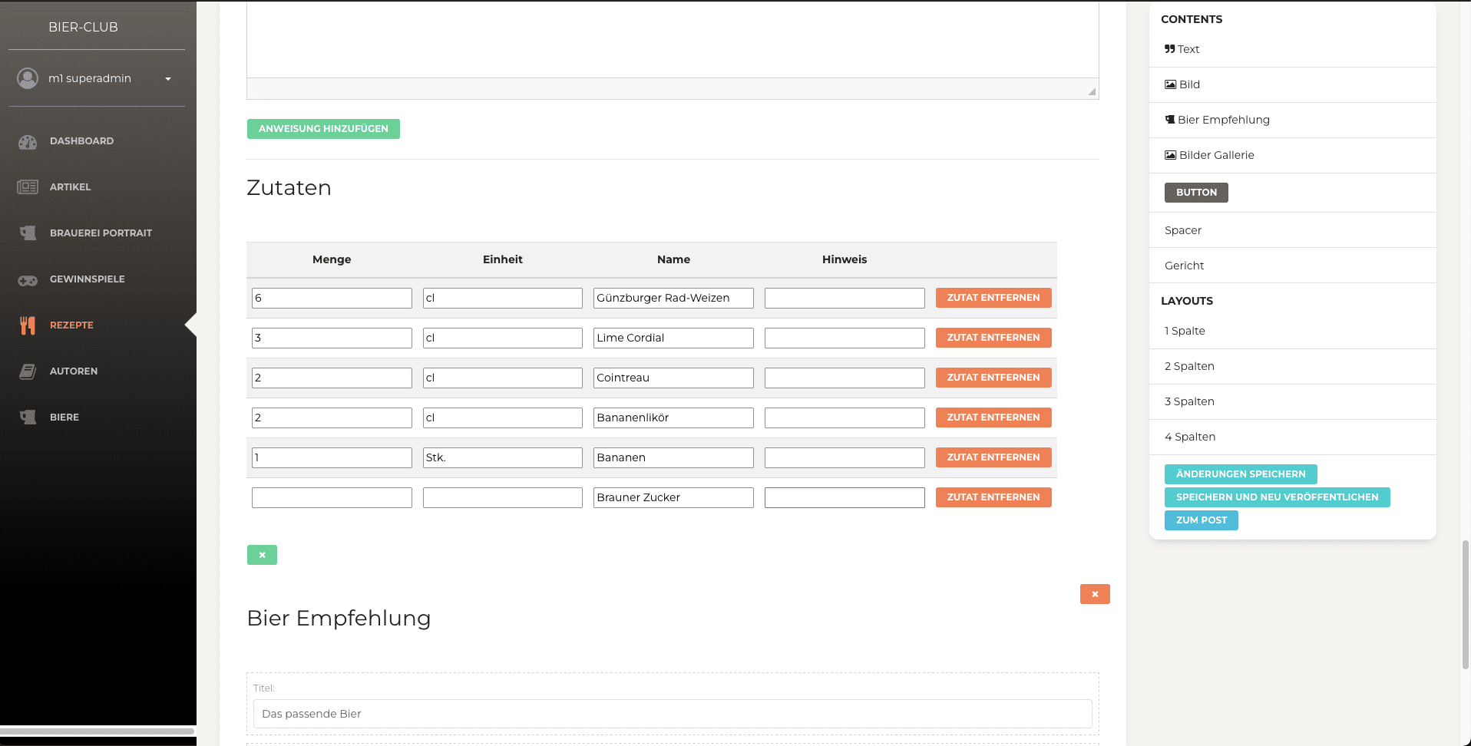Click the page vertical scrollbar
The width and height of the screenshot is (1471, 746).
[x=1465, y=605]
